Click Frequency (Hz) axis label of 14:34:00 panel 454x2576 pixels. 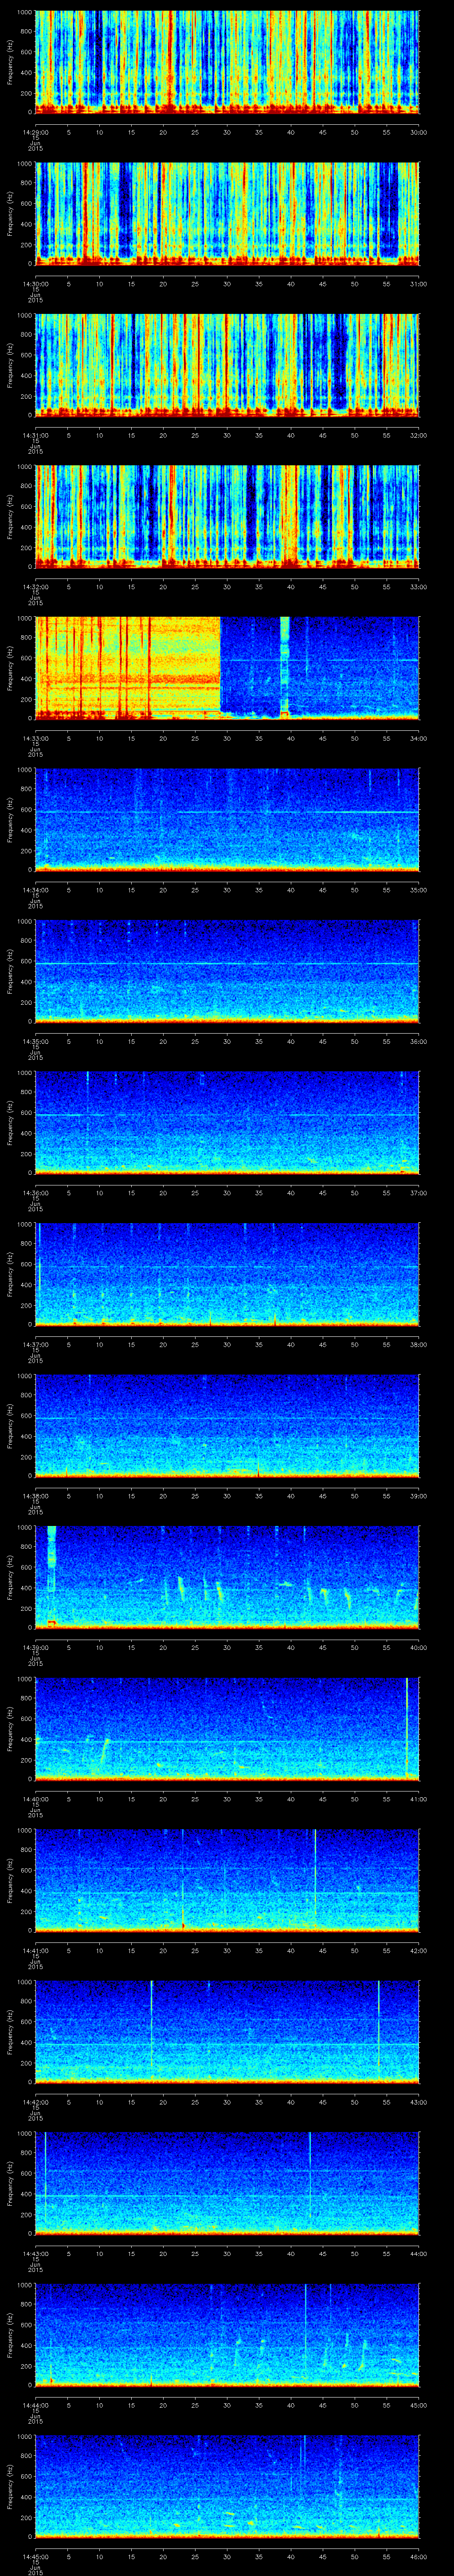[10, 820]
